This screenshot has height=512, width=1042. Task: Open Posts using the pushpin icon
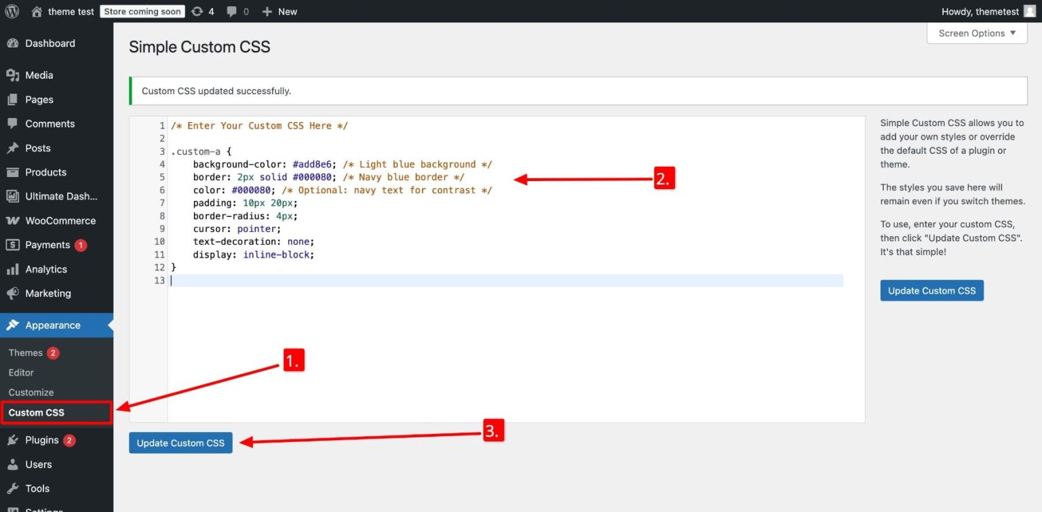(14, 148)
